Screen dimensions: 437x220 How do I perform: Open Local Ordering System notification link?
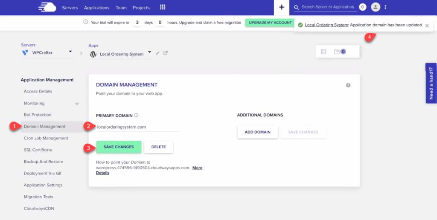(326, 25)
